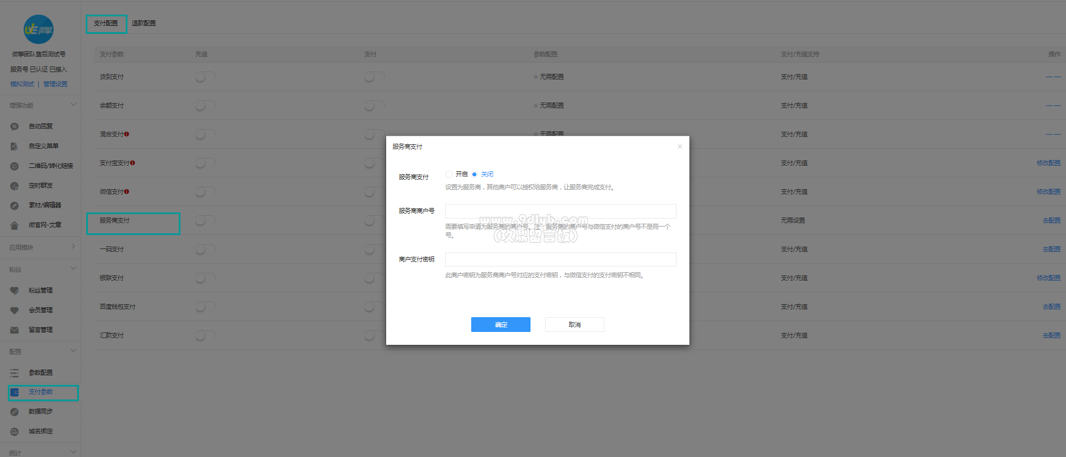Toggle 充值 switch for 支付宝支付
Screen dimensions: 1066x457
(205, 163)
